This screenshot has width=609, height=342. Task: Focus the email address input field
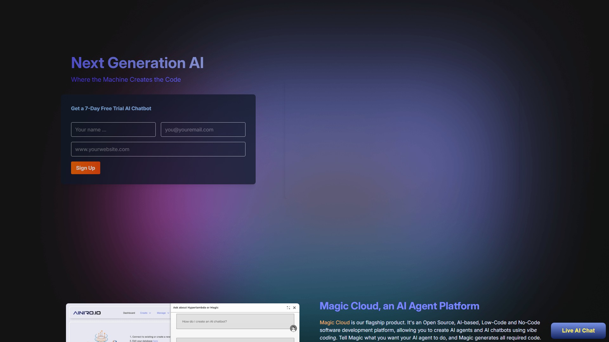tap(203, 130)
